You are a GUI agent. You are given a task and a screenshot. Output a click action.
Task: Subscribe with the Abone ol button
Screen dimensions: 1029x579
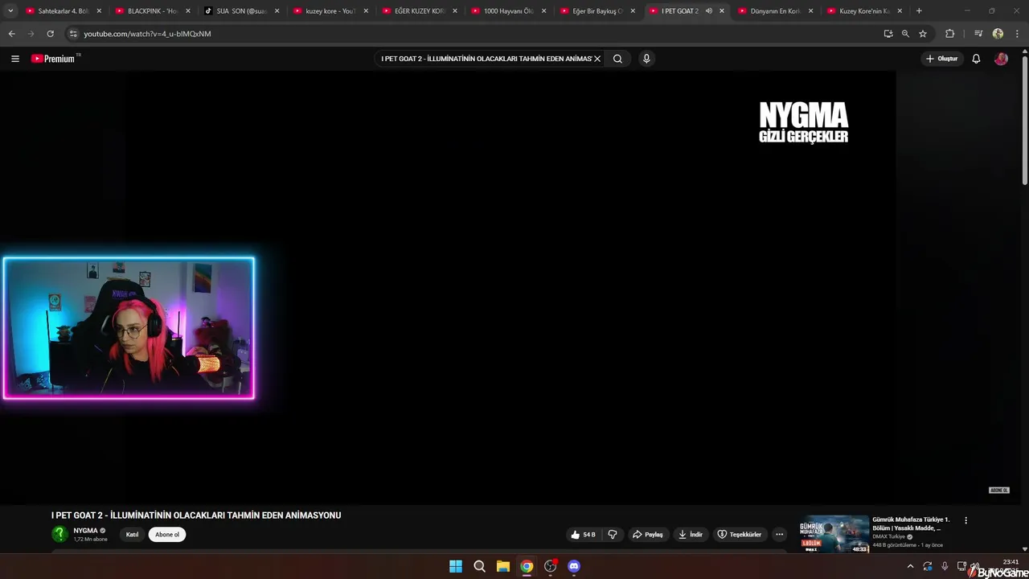pyautogui.click(x=167, y=535)
